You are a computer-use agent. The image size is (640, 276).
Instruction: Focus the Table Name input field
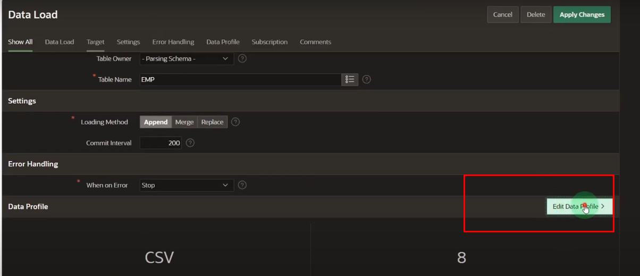pyautogui.click(x=240, y=79)
